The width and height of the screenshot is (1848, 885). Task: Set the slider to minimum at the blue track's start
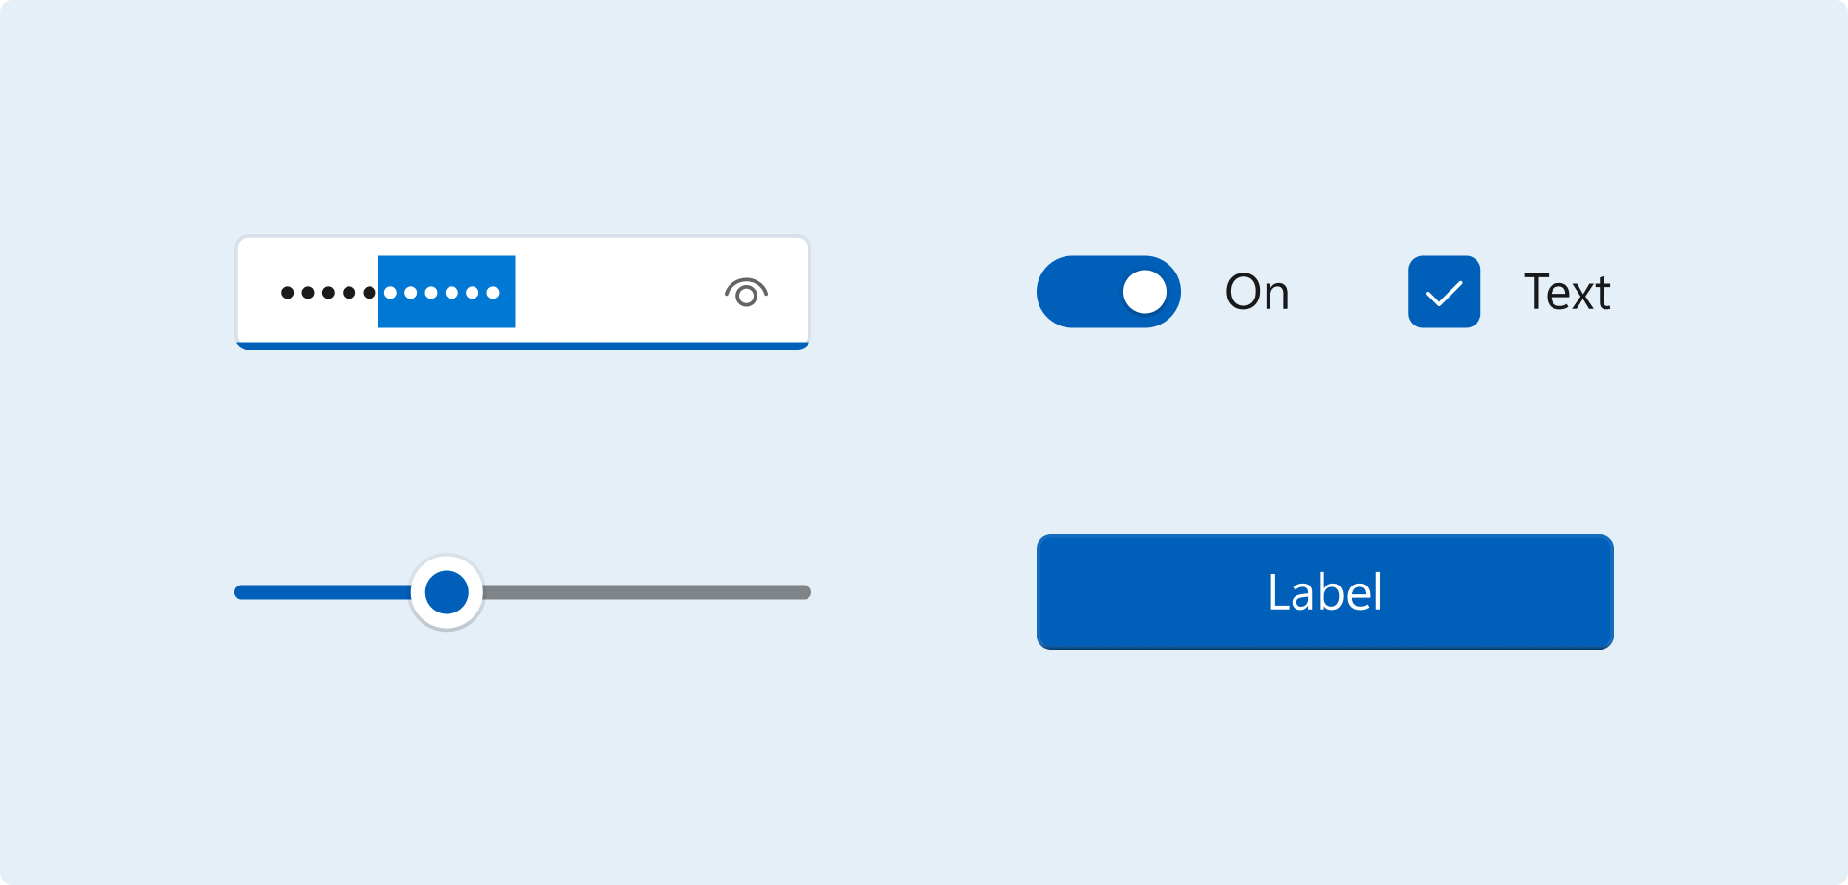pos(241,592)
